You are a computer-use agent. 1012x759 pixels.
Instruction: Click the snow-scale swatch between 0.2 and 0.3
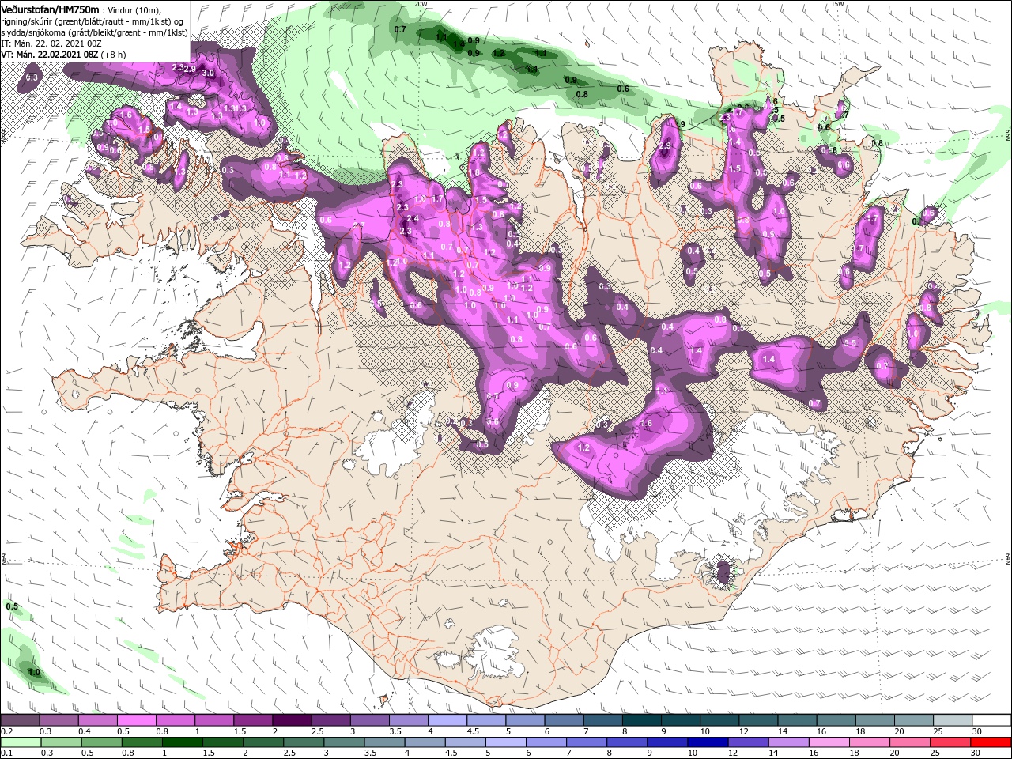(21, 720)
